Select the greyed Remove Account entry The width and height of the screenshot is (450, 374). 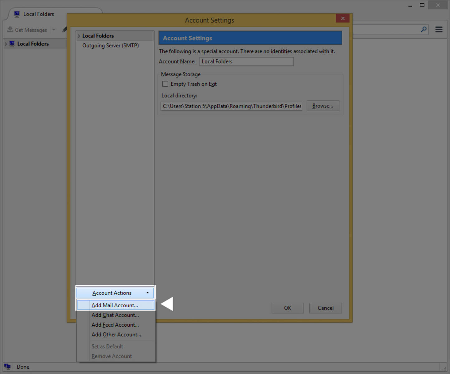coord(116,356)
